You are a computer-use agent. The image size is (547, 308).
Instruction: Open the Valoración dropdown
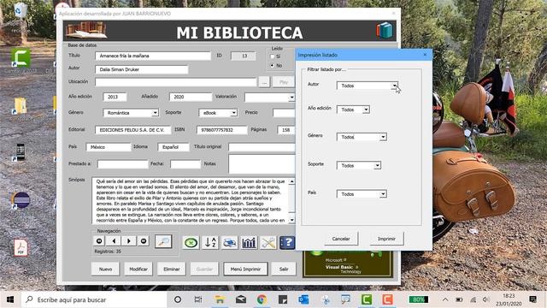(x=291, y=98)
